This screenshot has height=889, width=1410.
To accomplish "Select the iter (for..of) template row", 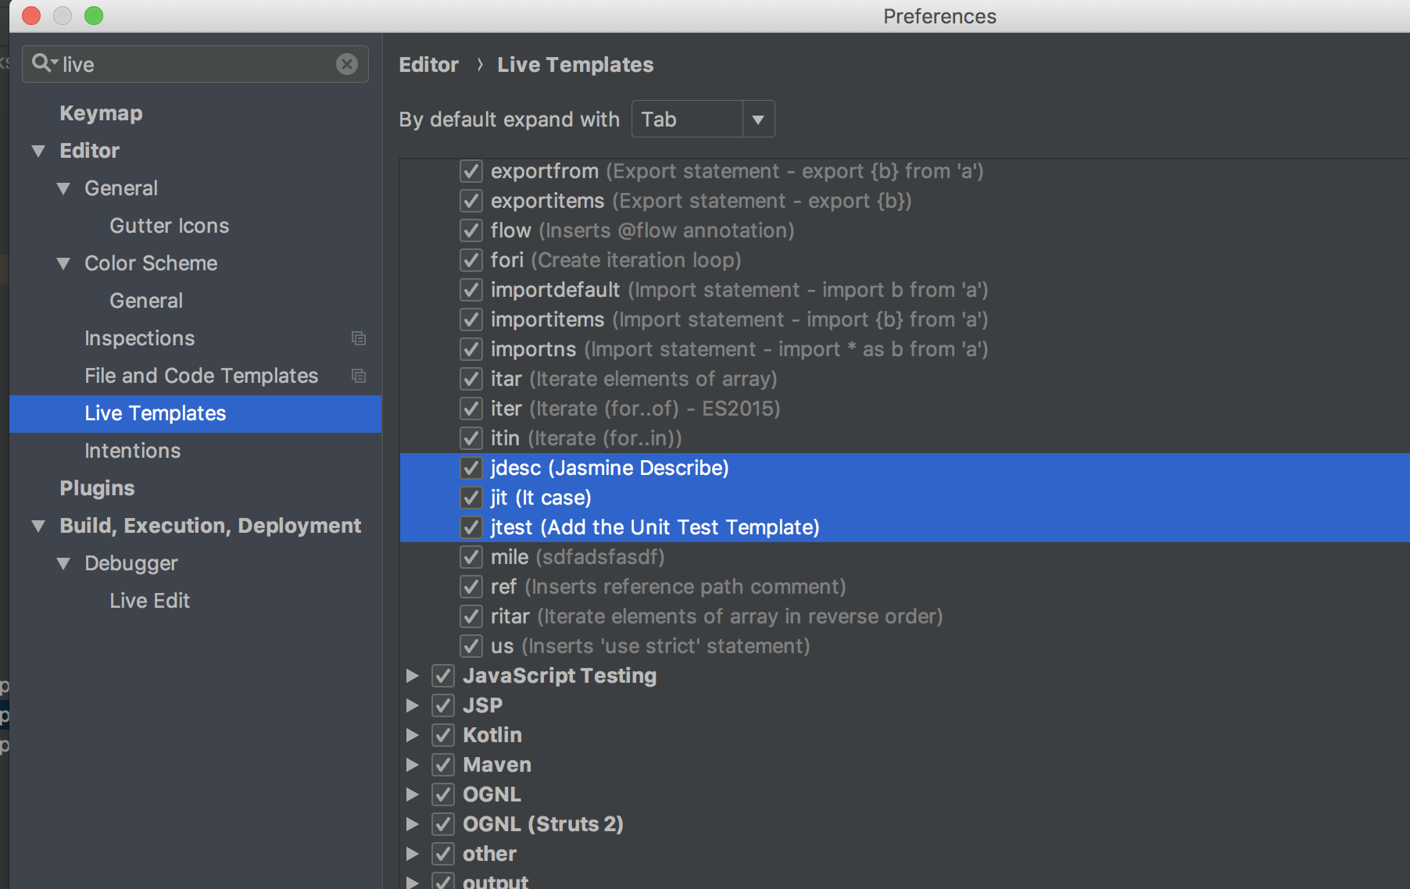I will [x=905, y=409].
